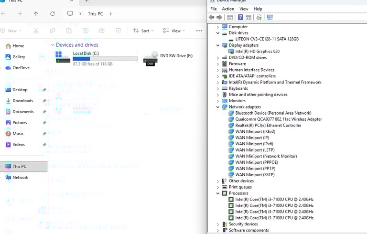Click the See more three-dots button

[199, 31]
